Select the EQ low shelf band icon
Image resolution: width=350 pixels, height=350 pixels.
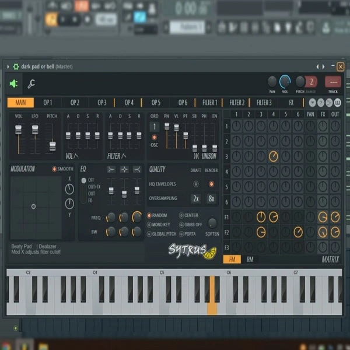click(111, 170)
